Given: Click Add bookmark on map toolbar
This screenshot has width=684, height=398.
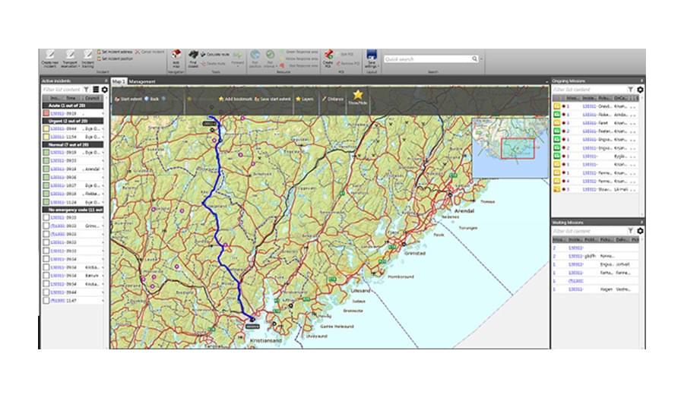Looking at the screenshot, I should (x=236, y=99).
